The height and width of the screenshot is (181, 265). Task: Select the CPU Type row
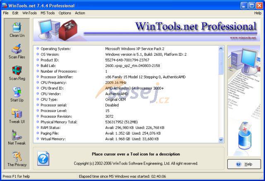[127, 100]
